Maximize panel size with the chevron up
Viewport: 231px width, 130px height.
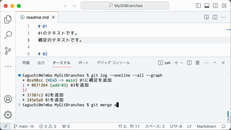point(215,63)
